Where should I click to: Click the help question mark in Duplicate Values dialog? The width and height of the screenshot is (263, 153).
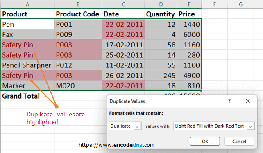coord(229,101)
